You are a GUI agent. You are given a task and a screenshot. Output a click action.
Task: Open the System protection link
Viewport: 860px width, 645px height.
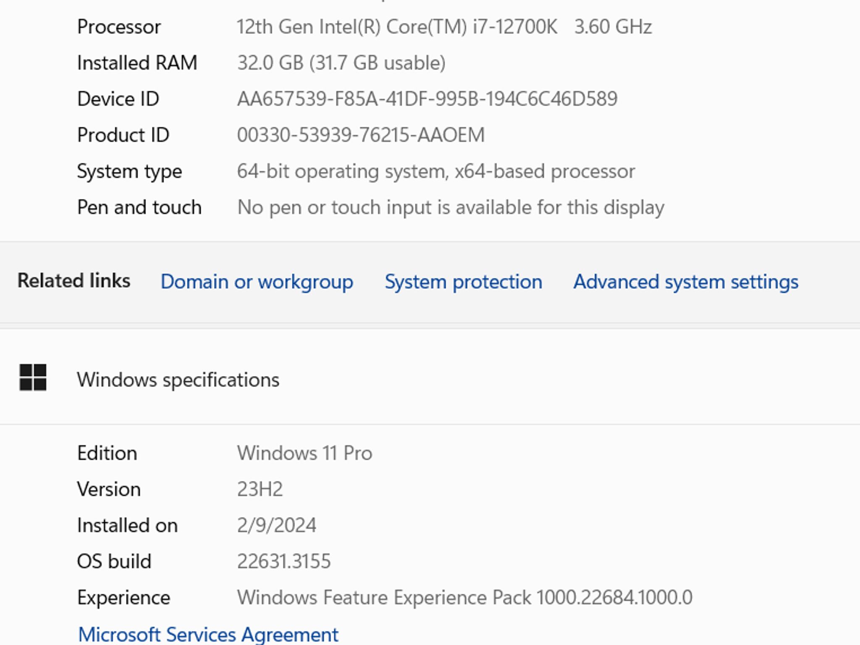(463, 282)
